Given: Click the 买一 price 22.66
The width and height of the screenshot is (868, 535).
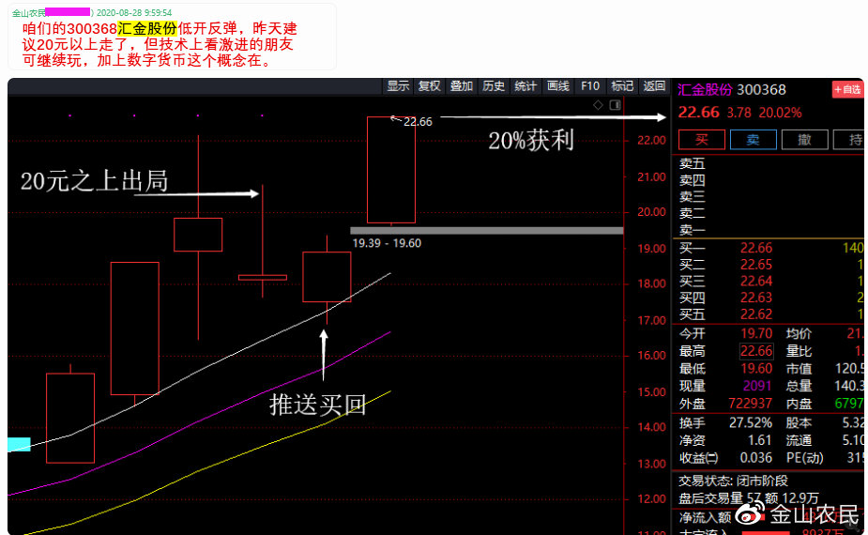Looking at the screenshot, I should 756,248.
